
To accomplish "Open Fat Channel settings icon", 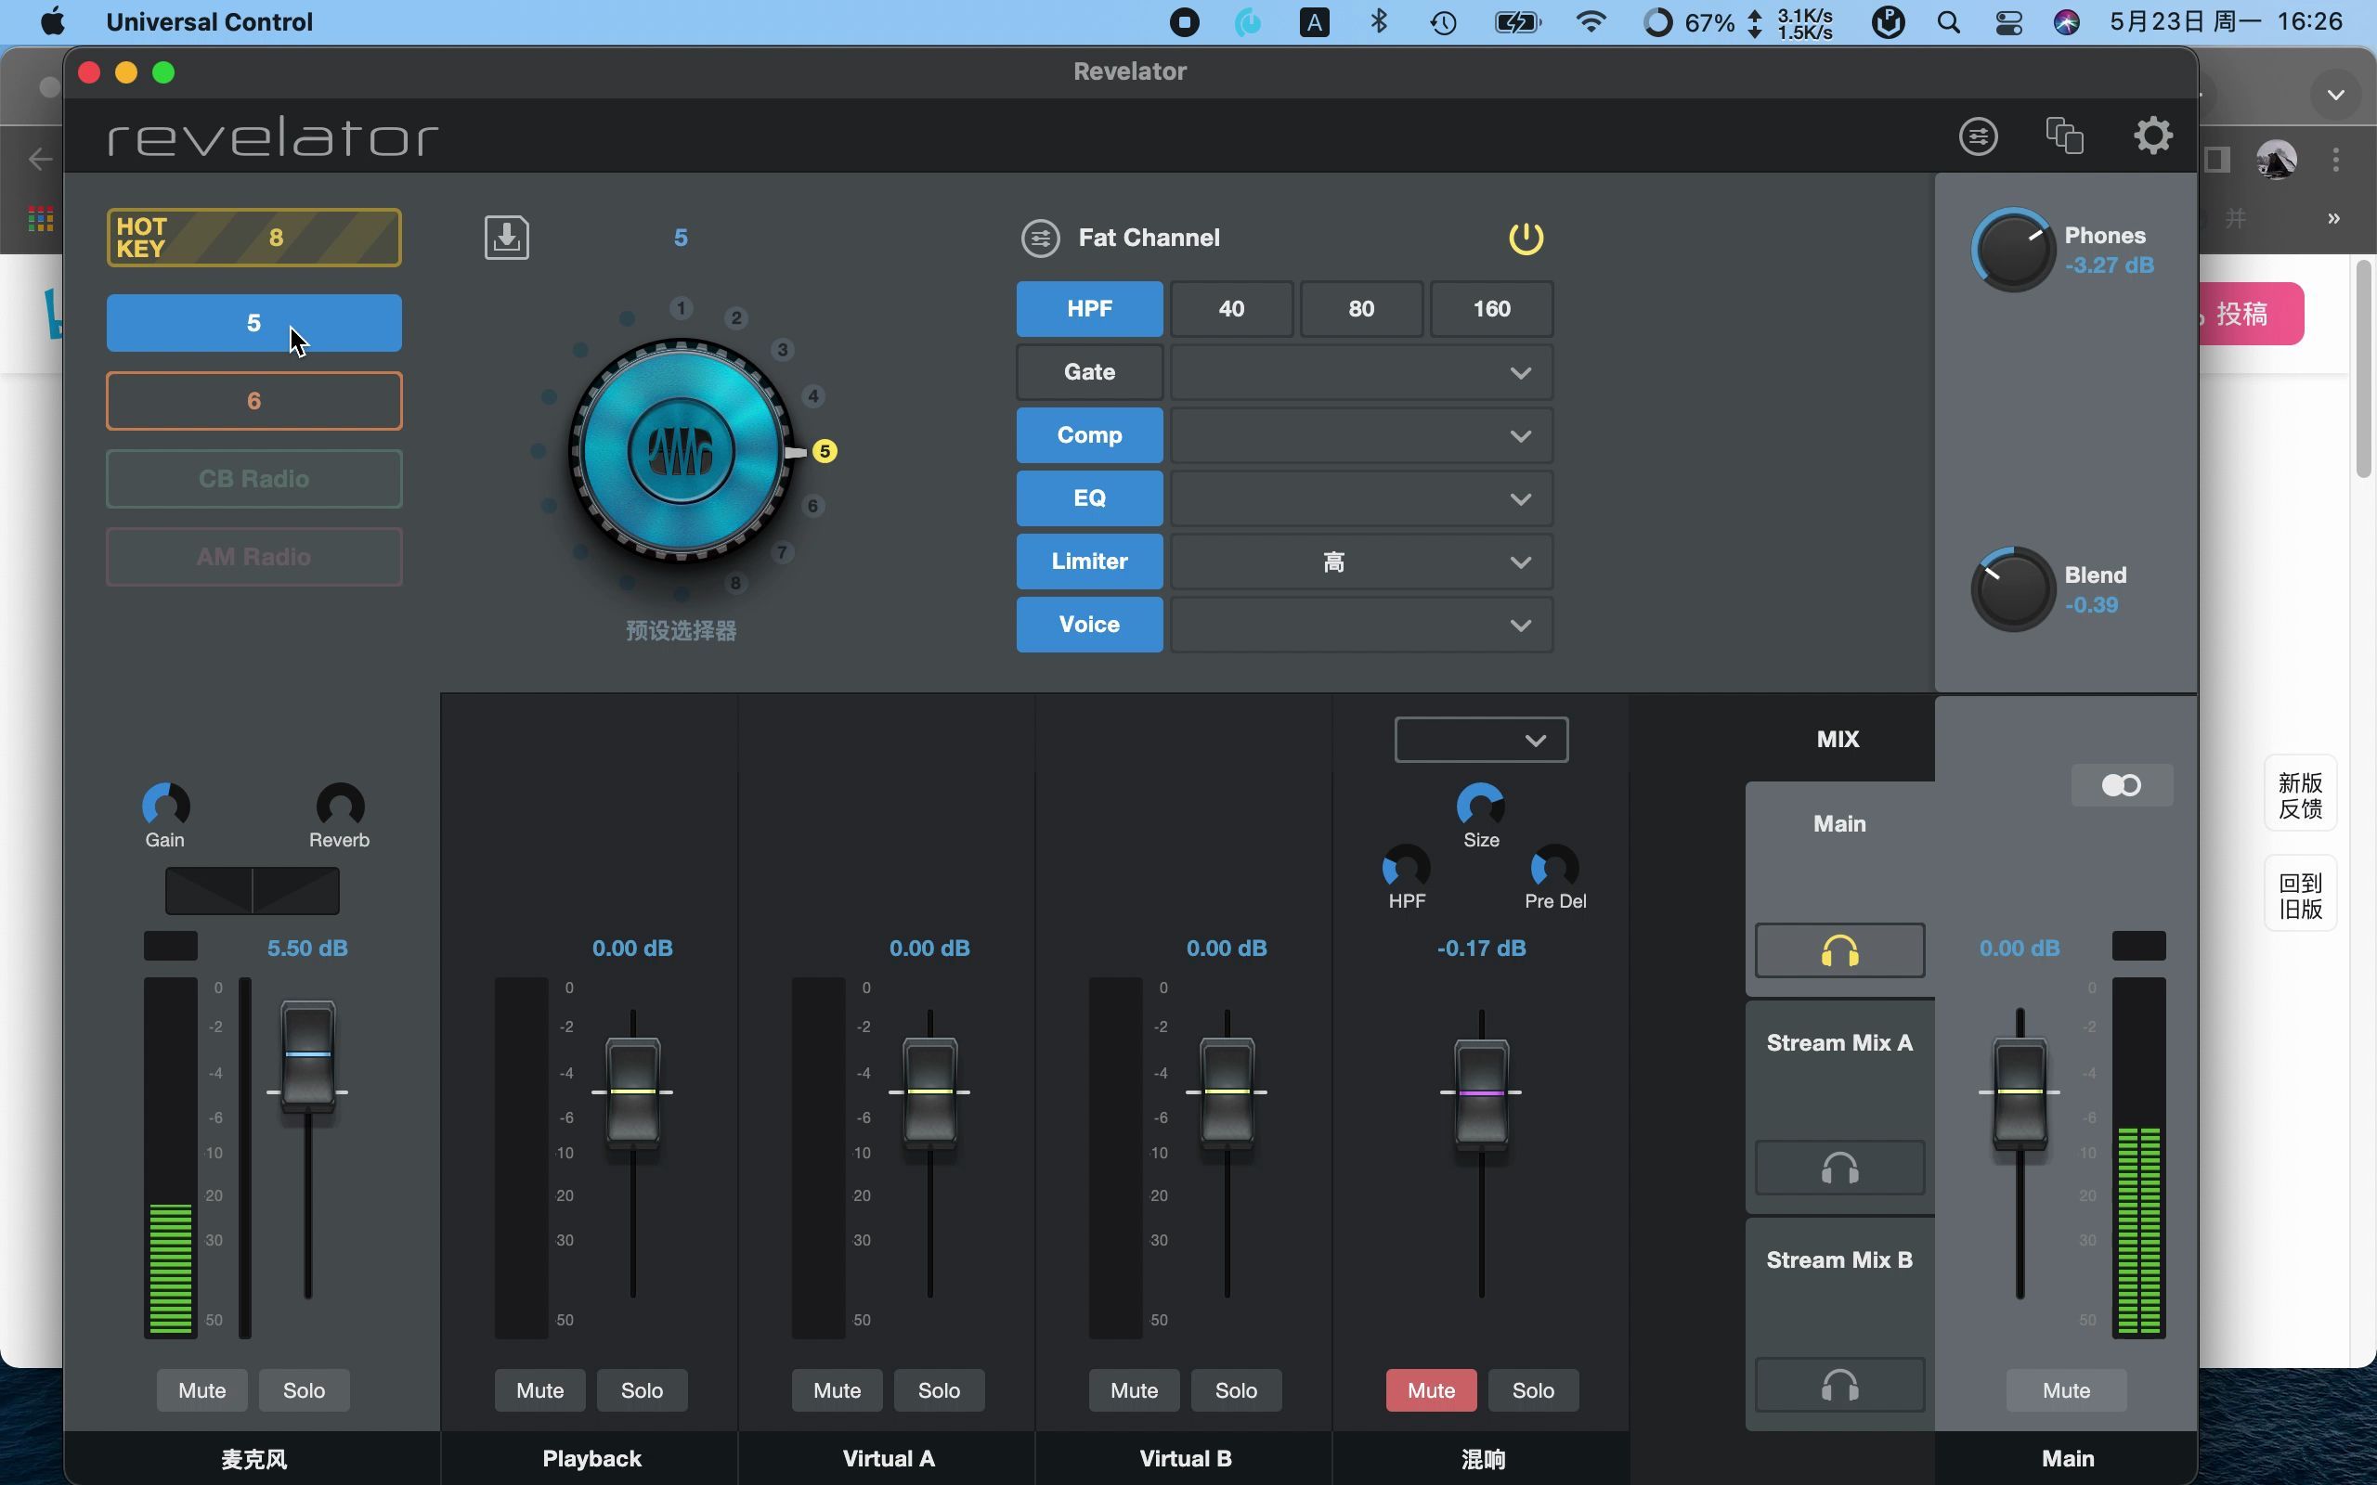I will click(1040, 238).
